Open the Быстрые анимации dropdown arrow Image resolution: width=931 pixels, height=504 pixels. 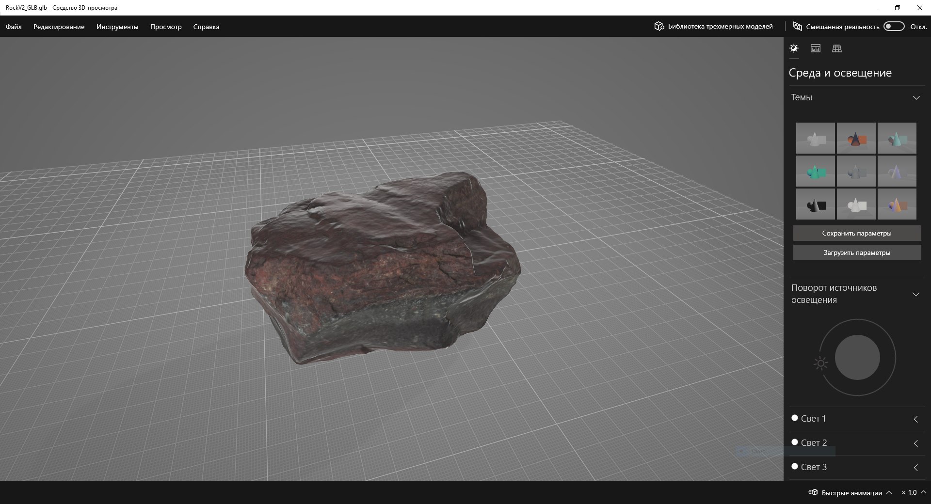pyautogui.click(x=889, y=492)
